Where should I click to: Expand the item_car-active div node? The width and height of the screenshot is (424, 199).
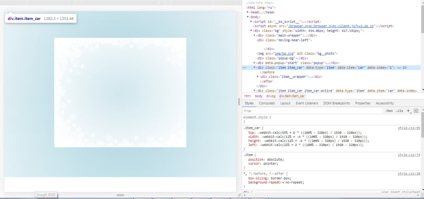tap(254, 90)
